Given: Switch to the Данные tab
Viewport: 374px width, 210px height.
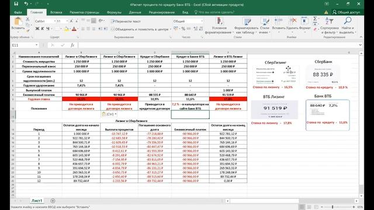Looking at the screenshot, I should [x=135, y=12].
